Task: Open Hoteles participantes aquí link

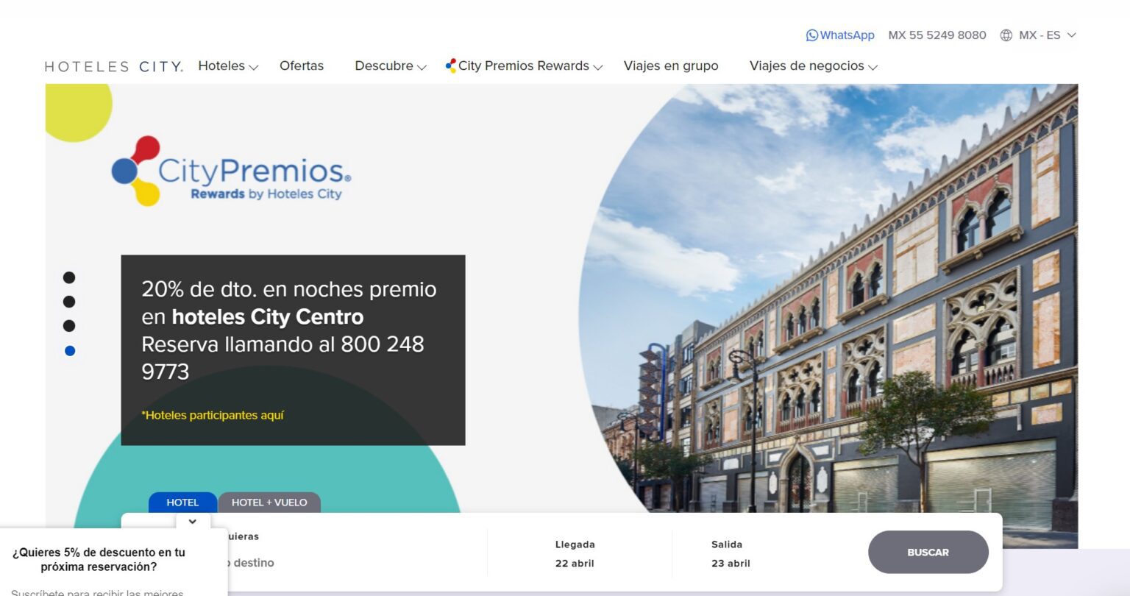Action: (213, 415)
